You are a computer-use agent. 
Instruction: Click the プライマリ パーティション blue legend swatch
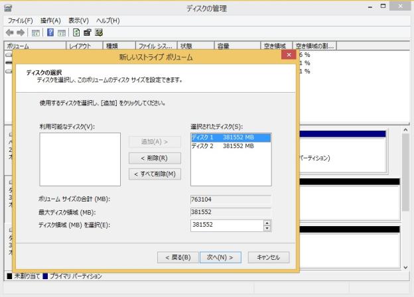pos(45,276)
